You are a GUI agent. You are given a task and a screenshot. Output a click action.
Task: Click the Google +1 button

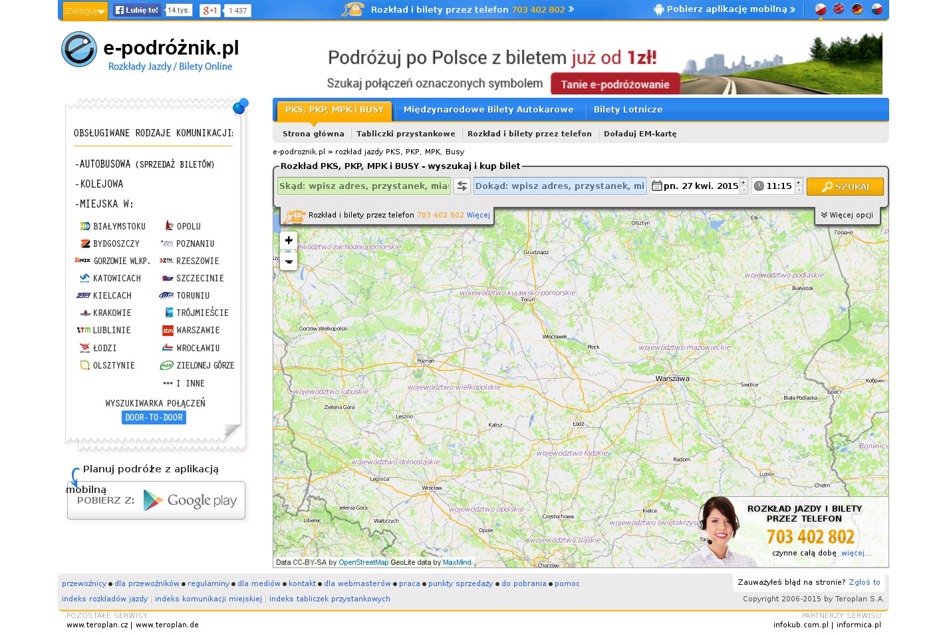(x=209, y=10)
